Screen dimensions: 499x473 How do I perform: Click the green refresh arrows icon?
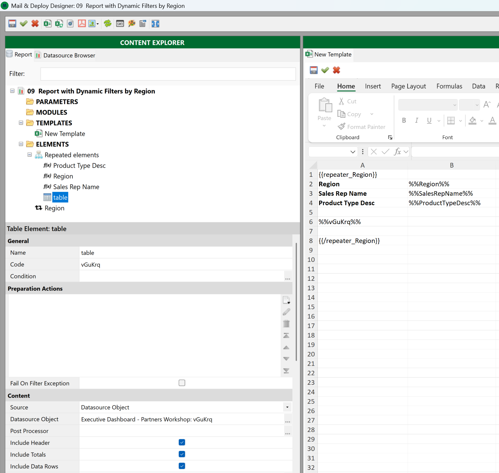[107, 24]
